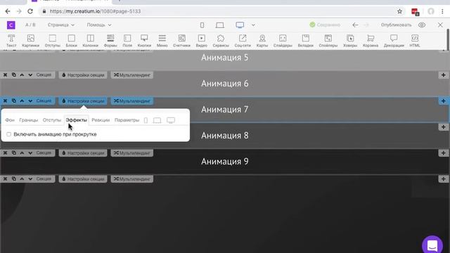Viewport: 450px width, 253px height.
Task: Select the Вкладки tool
Action: click(306, 41)
